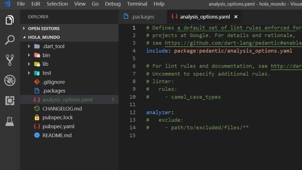Close the analysis_options.yaml tab

tap(236, 17)
